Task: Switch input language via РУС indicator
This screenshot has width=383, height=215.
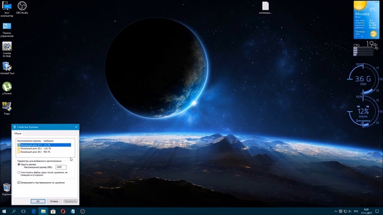Action: click(356, 211)
